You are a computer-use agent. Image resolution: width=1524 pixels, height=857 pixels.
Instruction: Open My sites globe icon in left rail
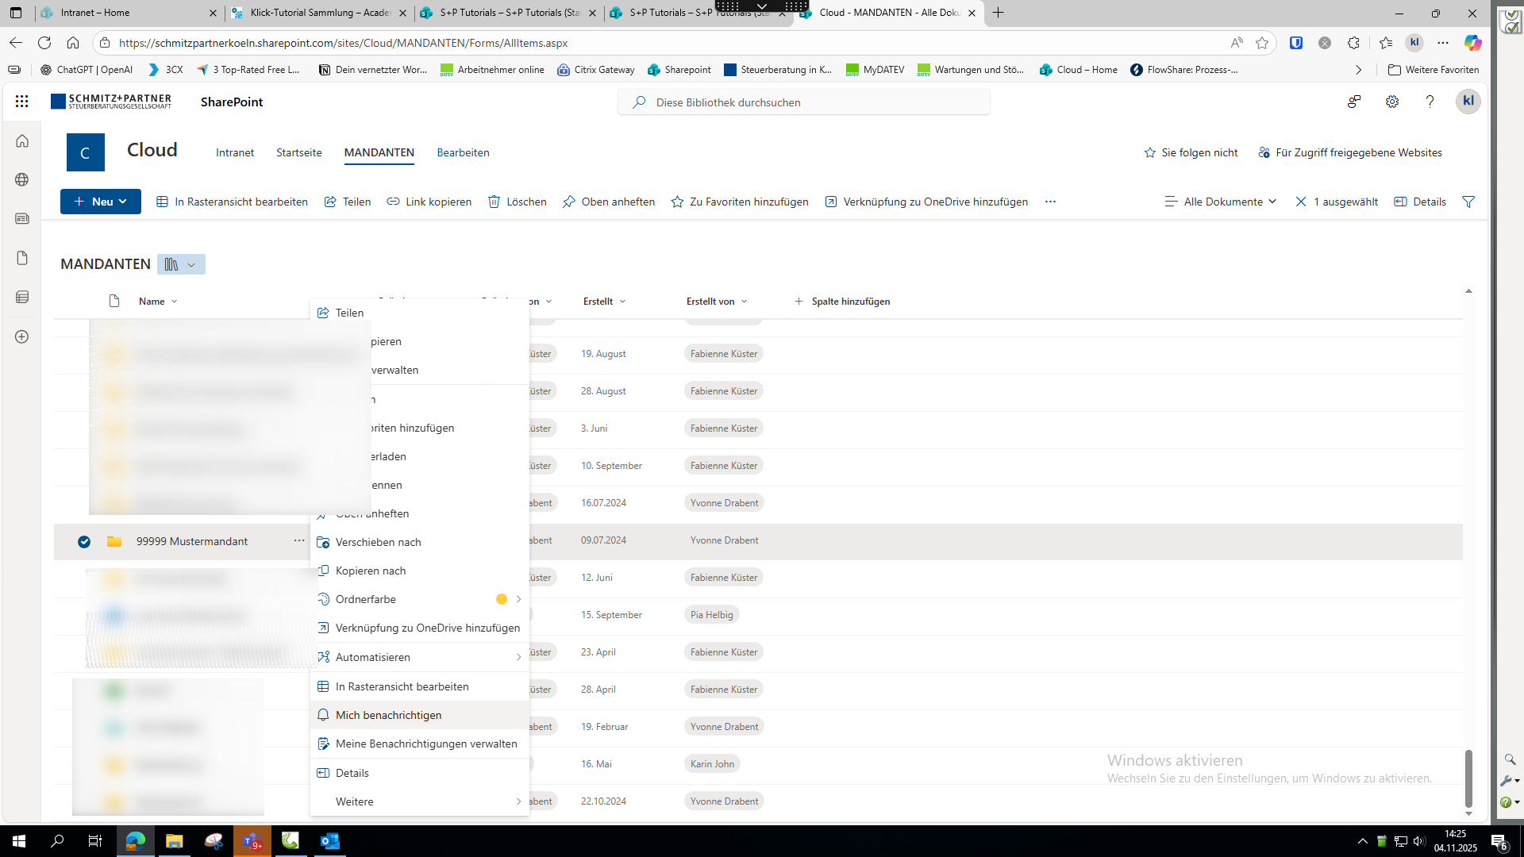[x=22, y=179]
